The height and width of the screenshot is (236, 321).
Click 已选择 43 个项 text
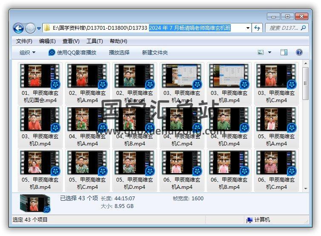tap(79, 198)
